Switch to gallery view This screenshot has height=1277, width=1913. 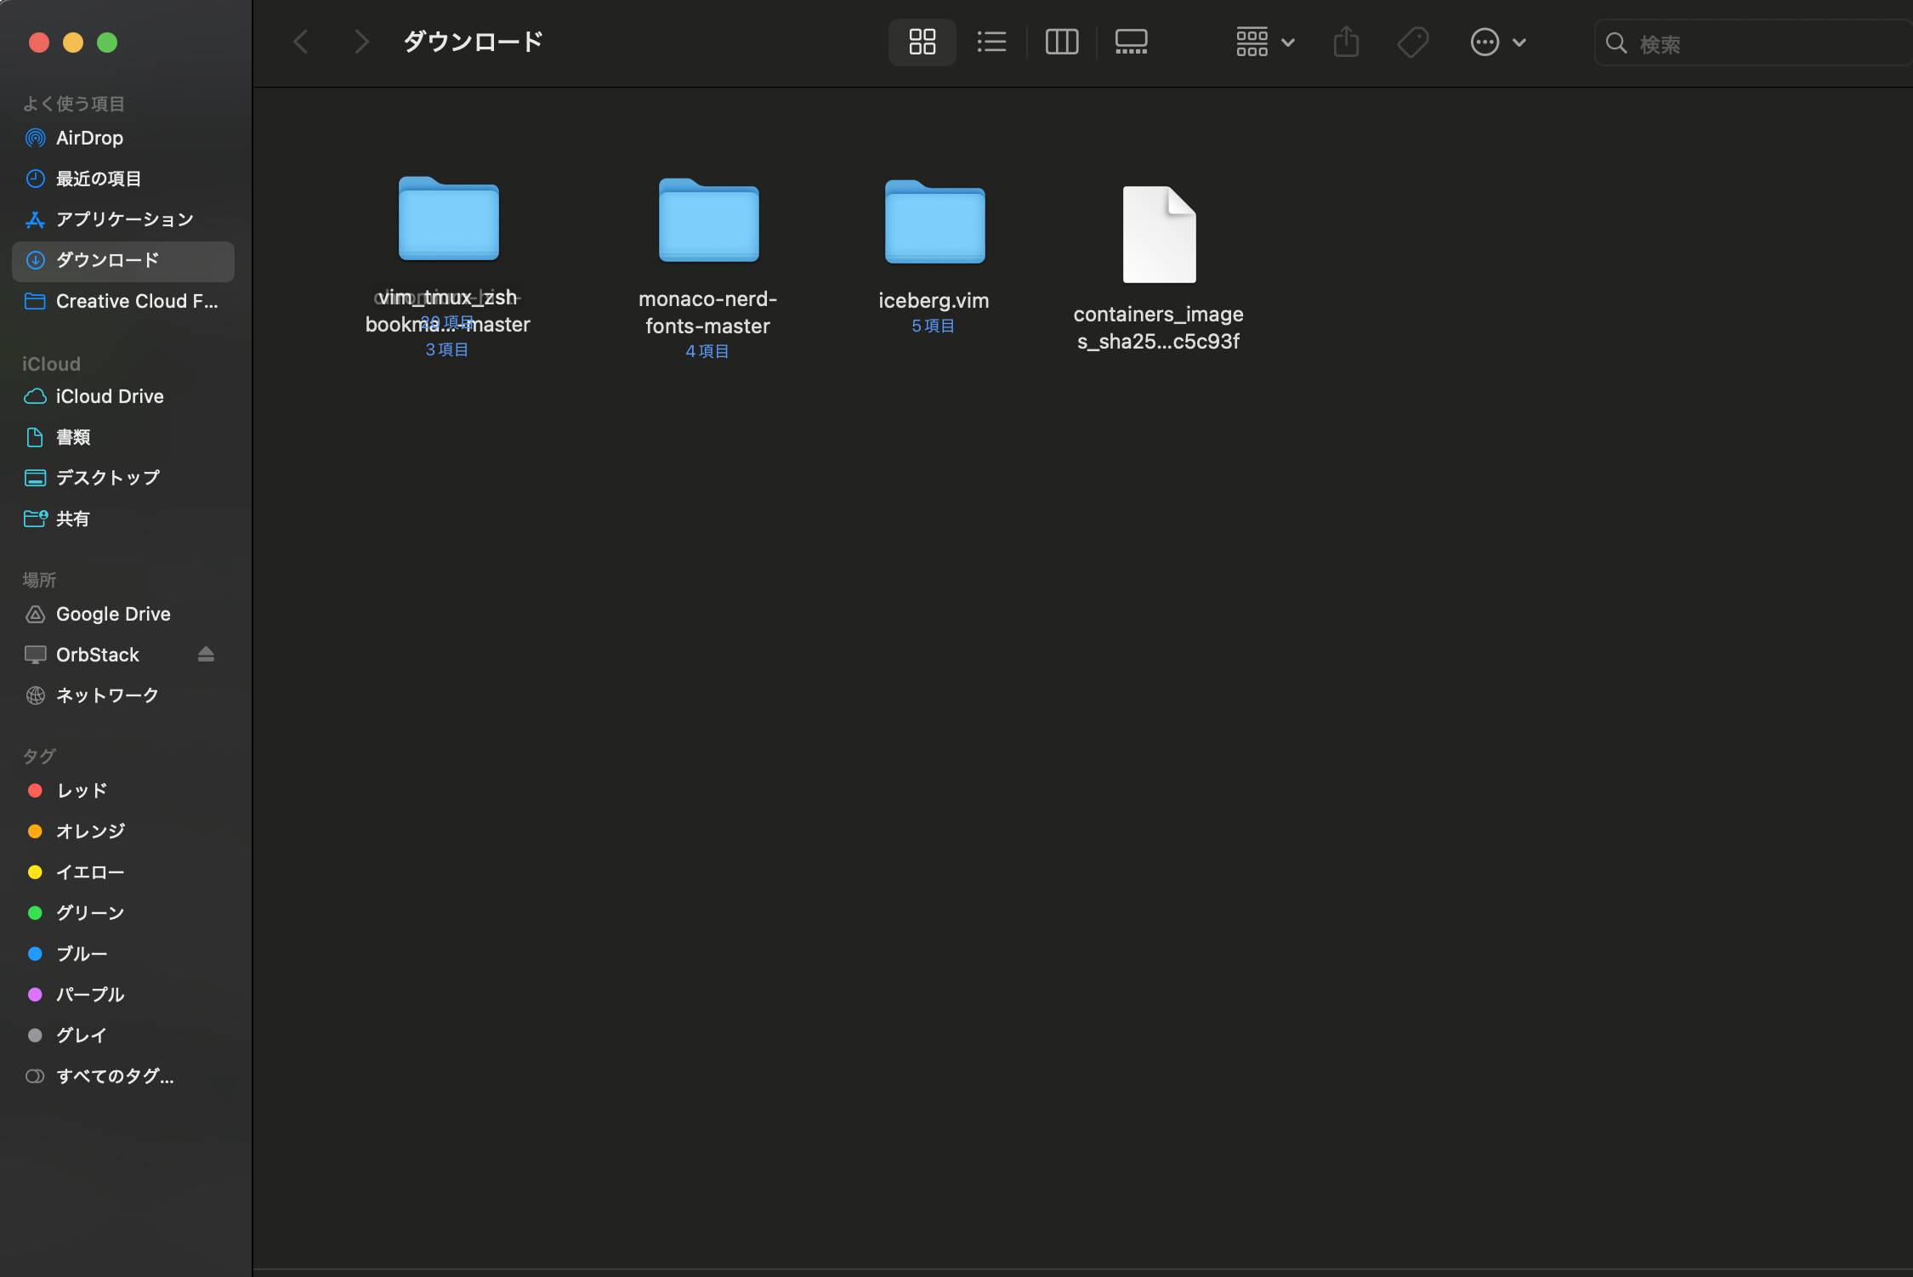coord(1131,42)
